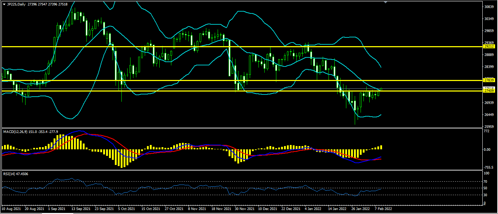This screenshot has width=498, height=214.
Task: Select the yellow 27409 price label
Action: pyautogui.click(x=489, y=91)
